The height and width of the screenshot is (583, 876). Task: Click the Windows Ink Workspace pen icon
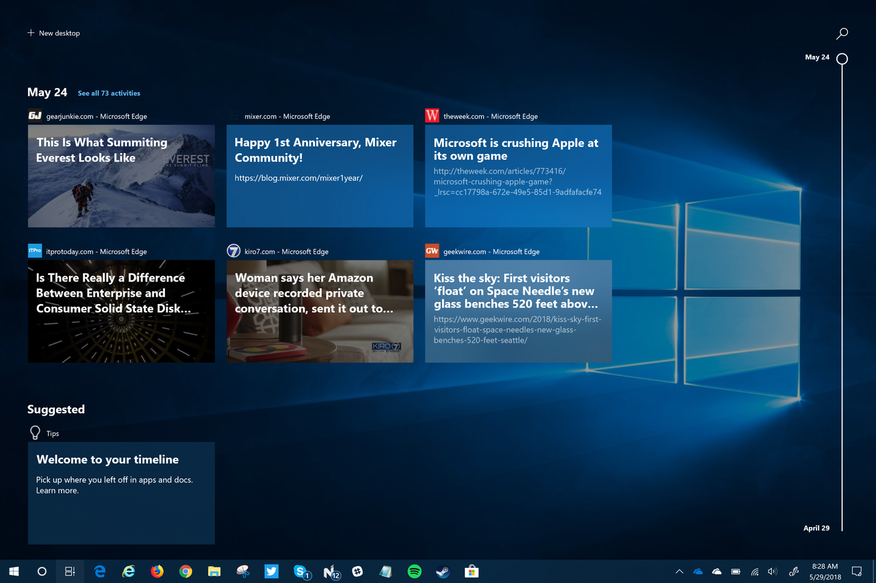click(794, 571)
